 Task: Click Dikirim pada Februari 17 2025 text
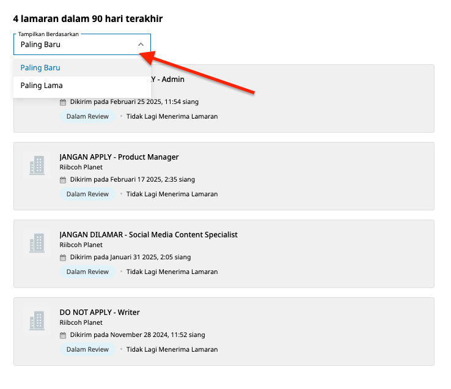tap(133, 180)
